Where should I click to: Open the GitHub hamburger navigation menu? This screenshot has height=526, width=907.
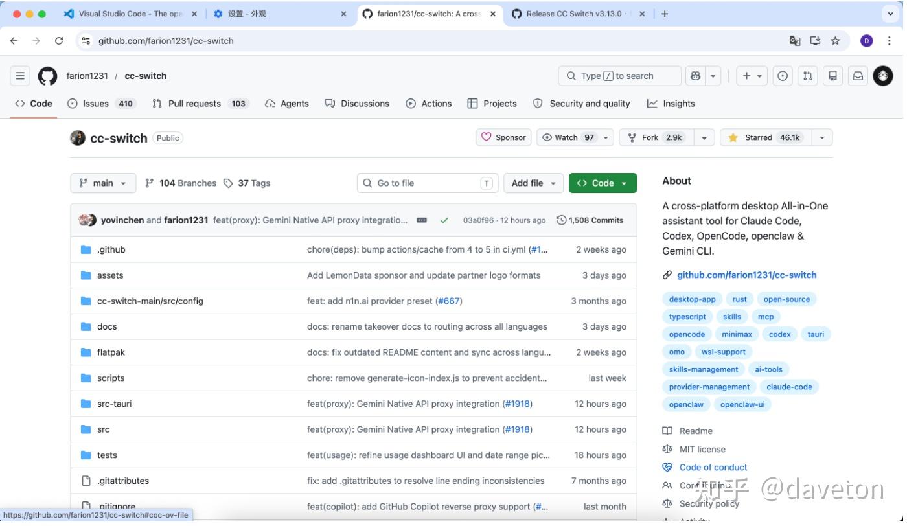tap(20, 76)
